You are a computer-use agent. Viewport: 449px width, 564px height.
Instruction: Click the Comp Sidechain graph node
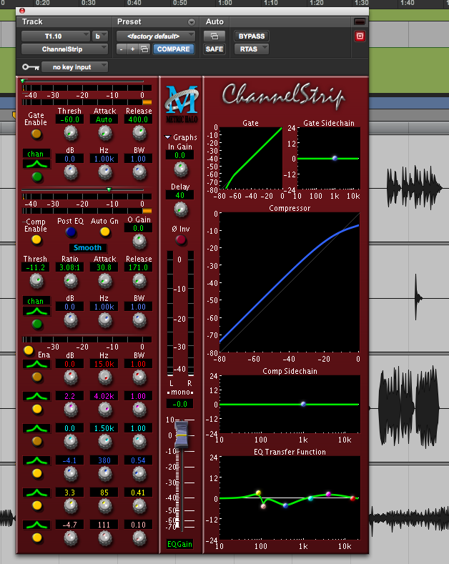303,405
